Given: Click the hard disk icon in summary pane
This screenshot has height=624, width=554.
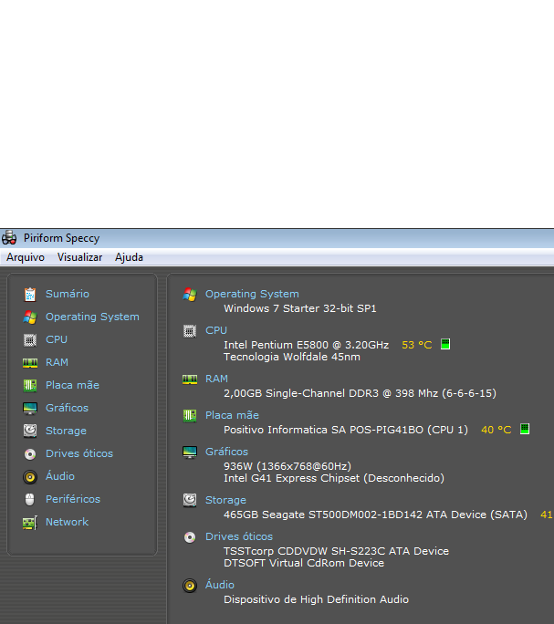Looking at the screenshot, I should pos(190,500).
